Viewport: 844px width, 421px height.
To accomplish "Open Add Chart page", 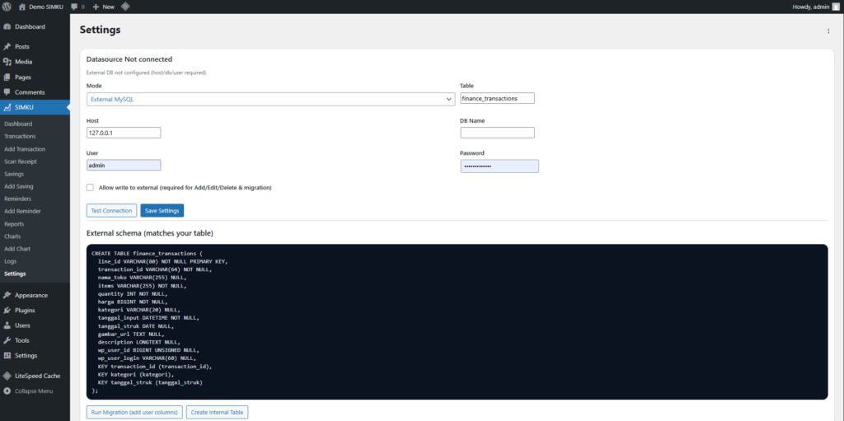I will coord(17,249).
